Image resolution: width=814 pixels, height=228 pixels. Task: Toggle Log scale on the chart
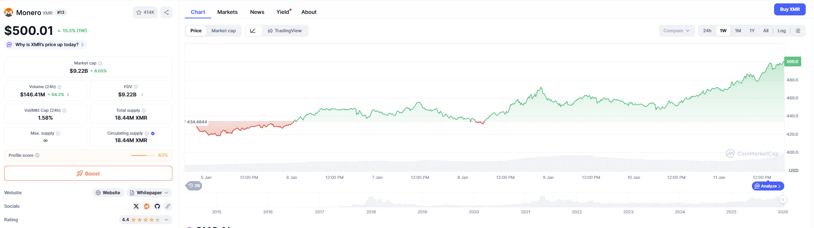click(x=782, y=31)
